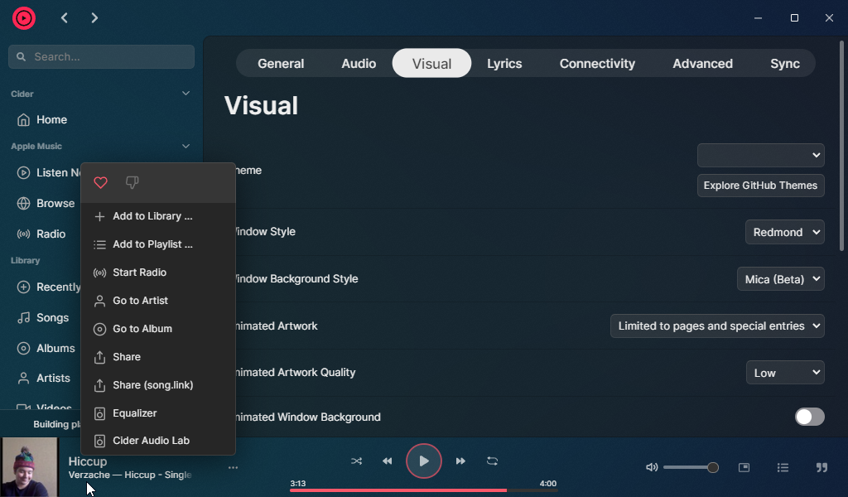Switch to mini player mode

point(744,467)
